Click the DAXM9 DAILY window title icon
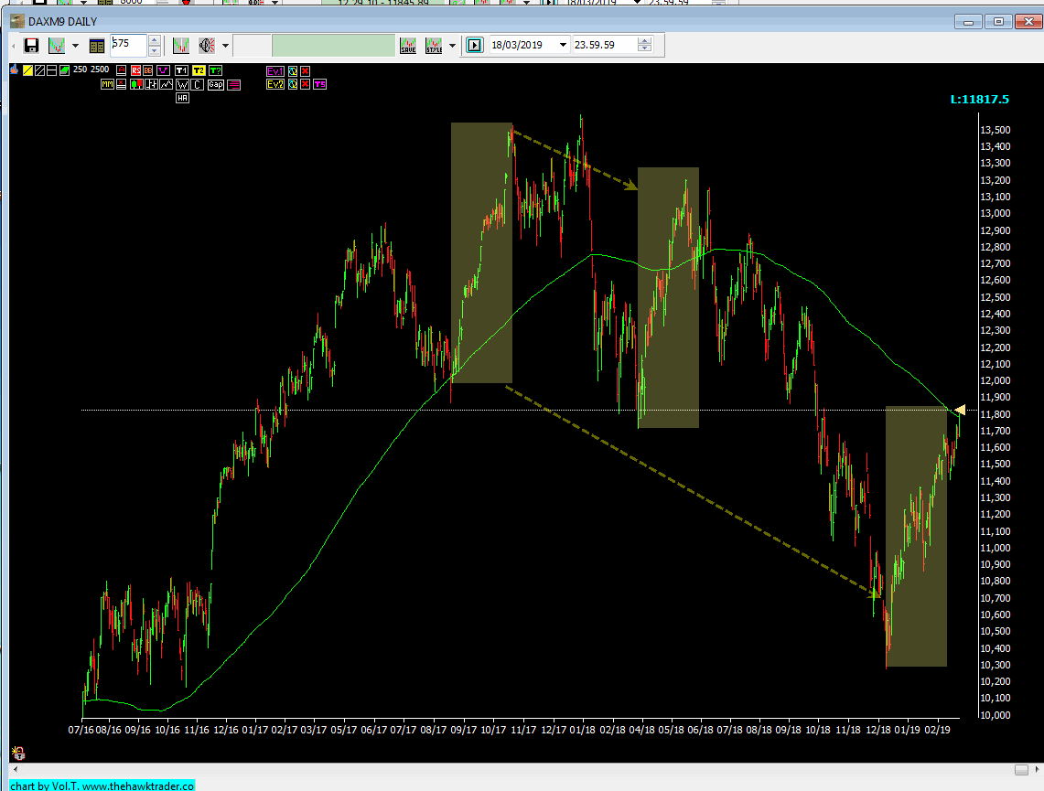Viewport: 1044px width, 791px height. [x=17, y=21]
